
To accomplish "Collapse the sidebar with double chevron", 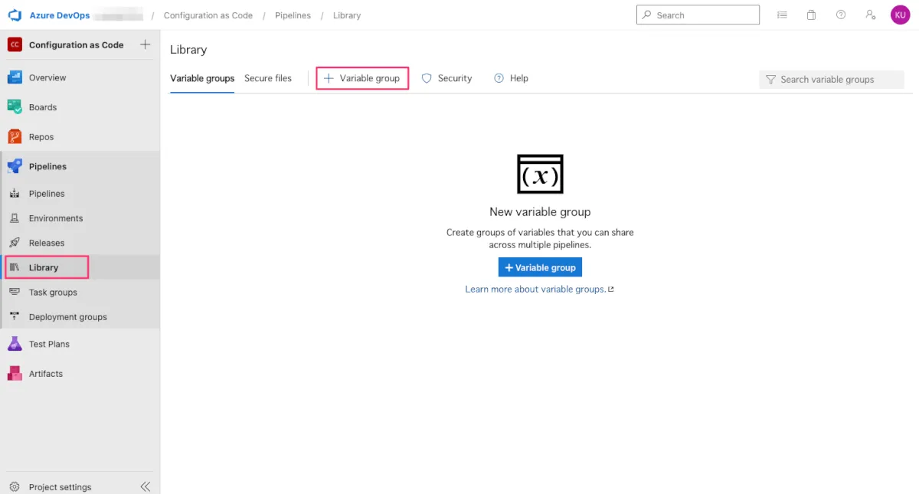I will (146, 486).
